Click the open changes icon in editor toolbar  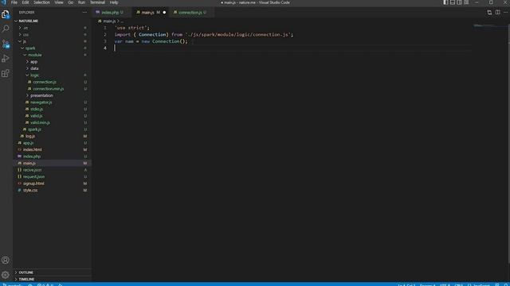[x=489, y=13]
